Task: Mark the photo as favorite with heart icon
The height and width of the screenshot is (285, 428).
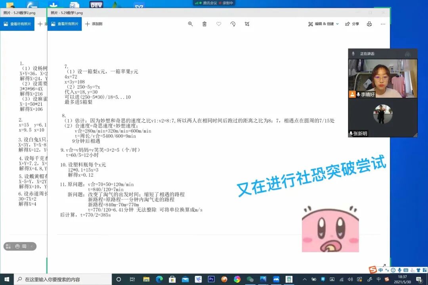Action: click(x=219, y=24)
